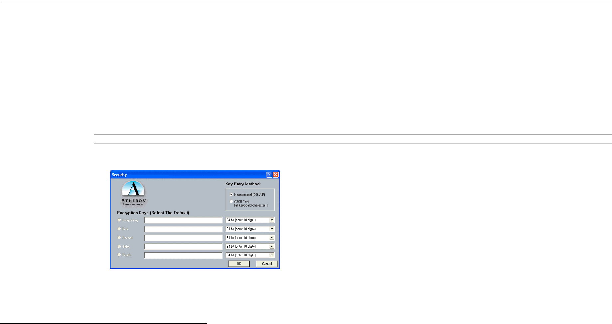Select the First encryption key radio button
This screenshot has height=324, width=612.
pyautogui.click(x=119, y=229)
